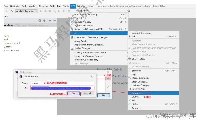Select Pull... in Git submenu
The image size is (200, 121).
(154, 100)
